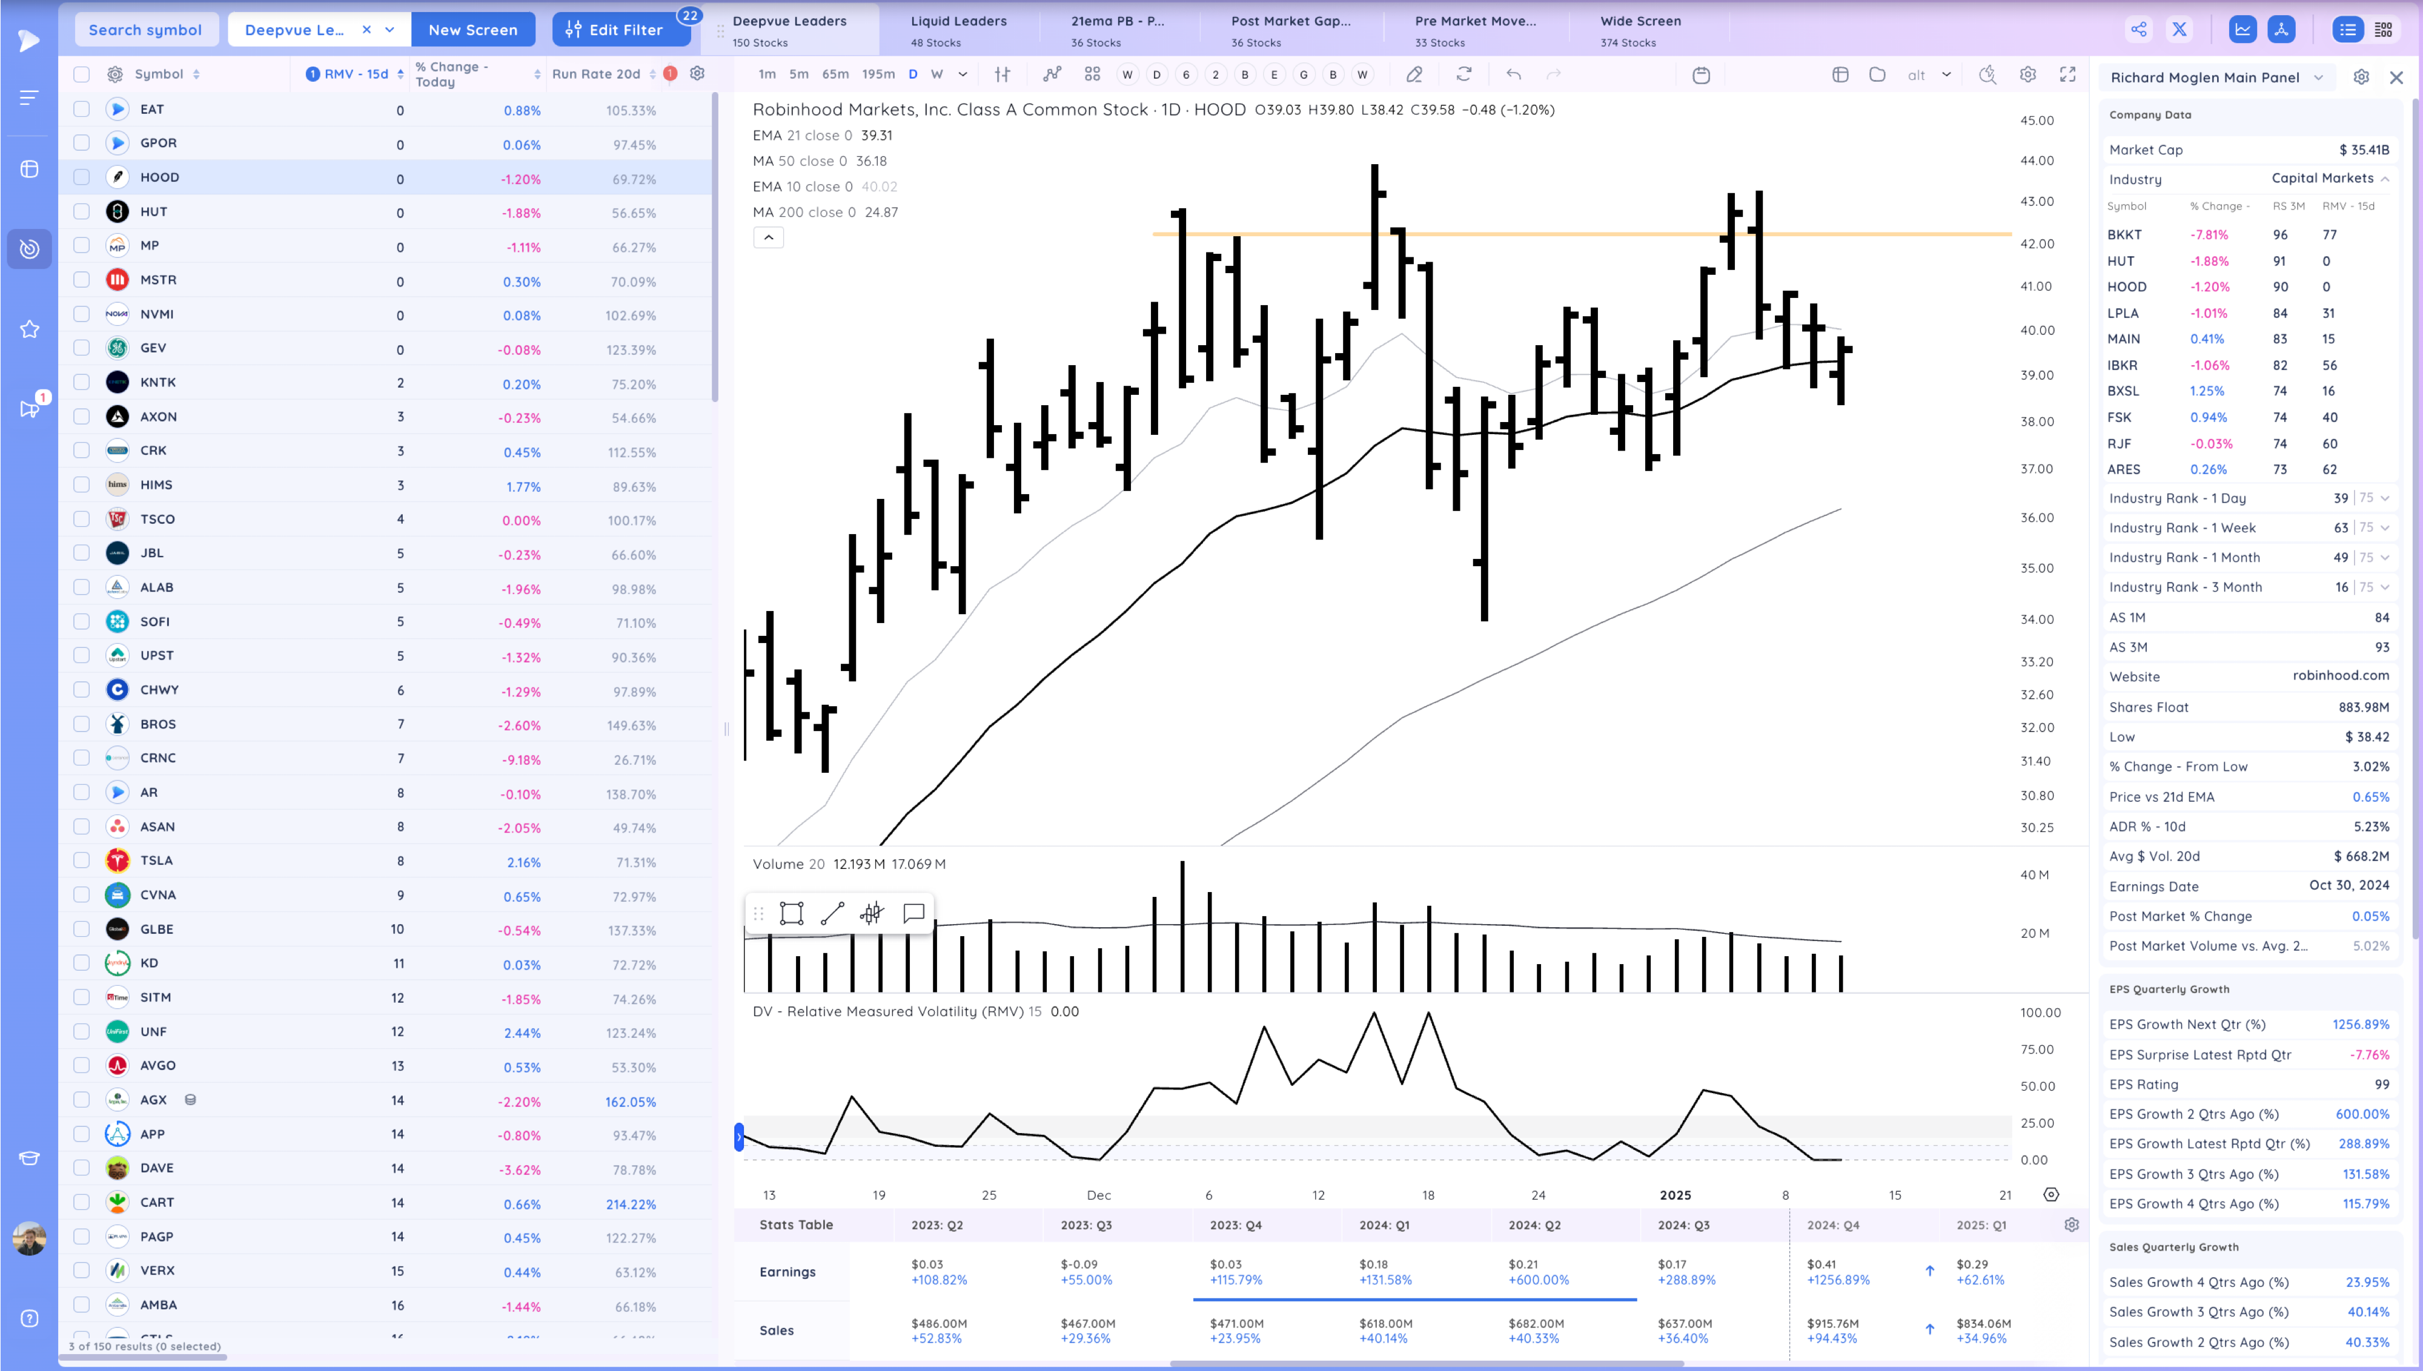Switch to Liquid Leaders tab
2423x1371 pixels.
tap(959, 30)
